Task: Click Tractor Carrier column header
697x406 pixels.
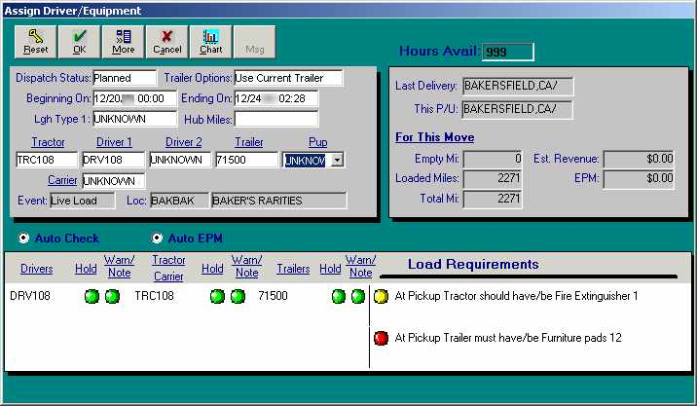Action: 169,268
